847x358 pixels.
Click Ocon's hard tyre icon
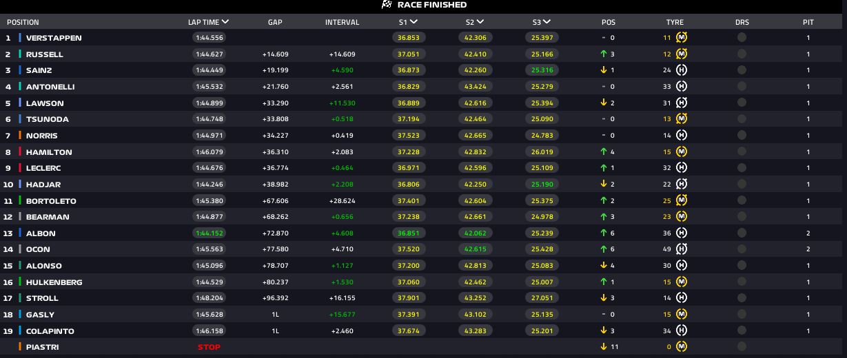click(682, 249)
